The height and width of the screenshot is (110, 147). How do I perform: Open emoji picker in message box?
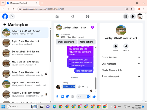pos(88,97)
